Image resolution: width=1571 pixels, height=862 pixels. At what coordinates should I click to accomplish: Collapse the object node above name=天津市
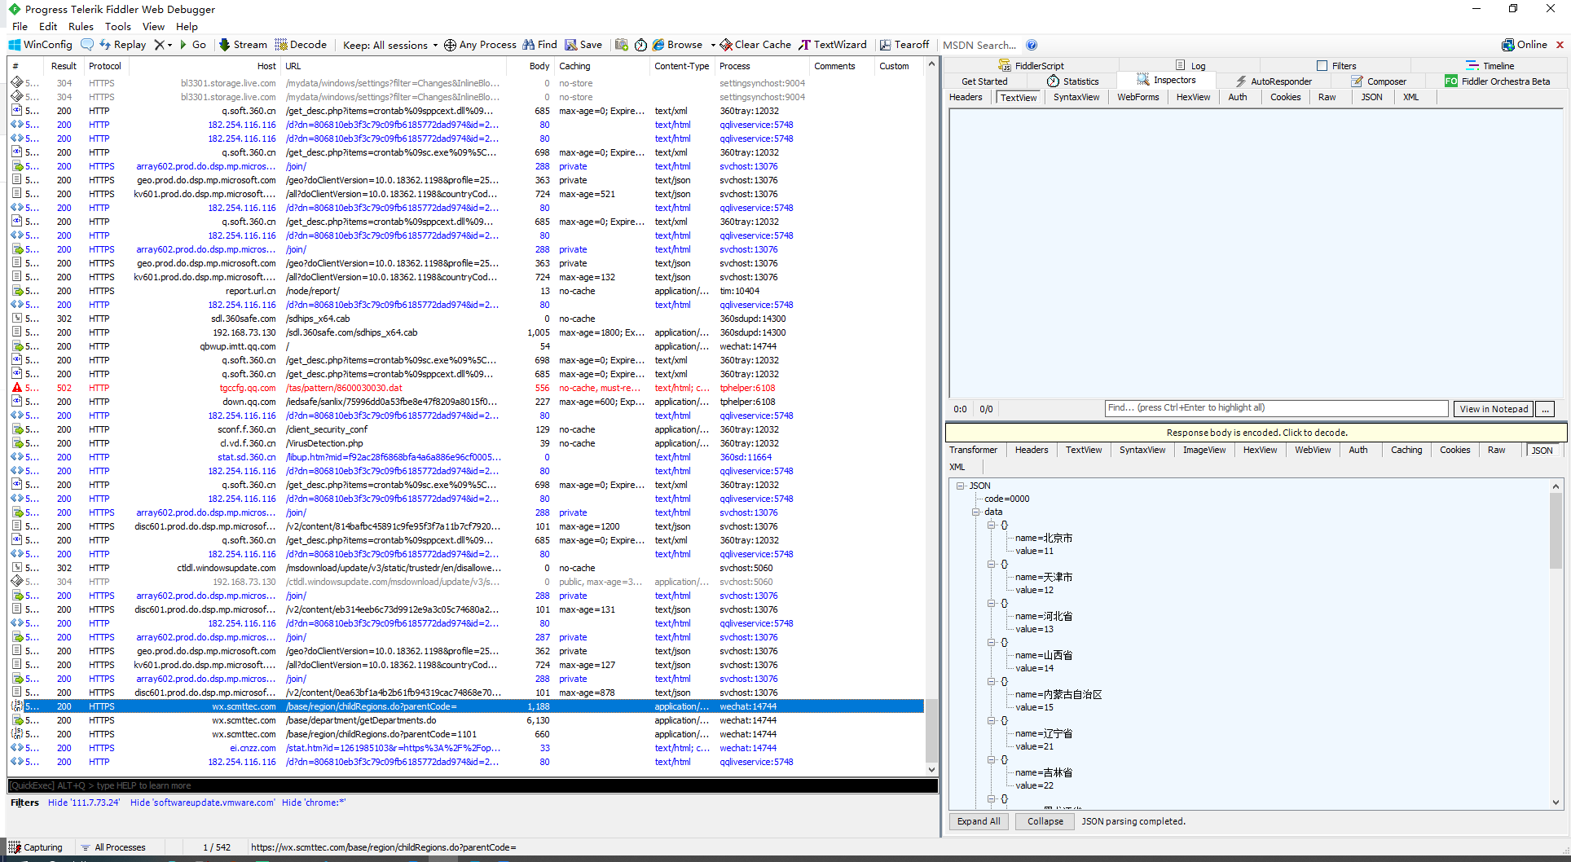(992, 564)
